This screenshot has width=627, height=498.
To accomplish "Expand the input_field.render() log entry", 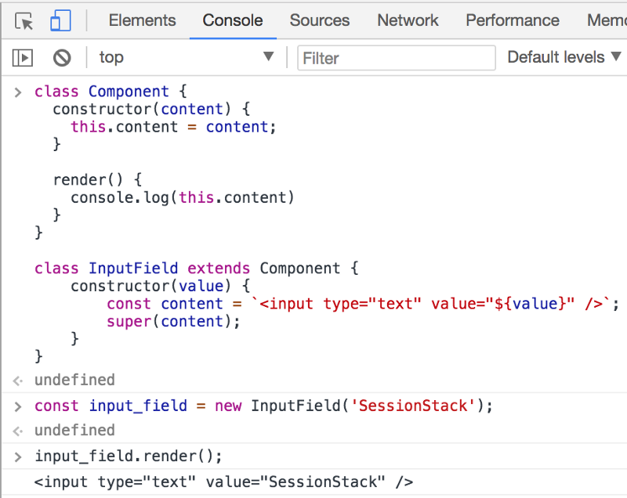I will point(17,456).
